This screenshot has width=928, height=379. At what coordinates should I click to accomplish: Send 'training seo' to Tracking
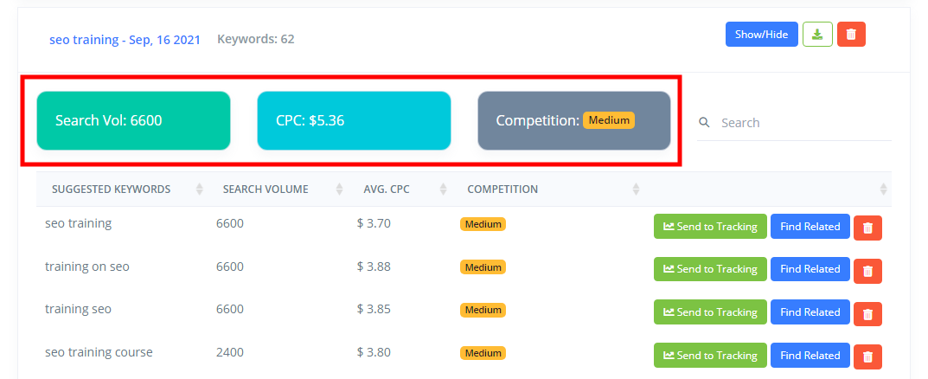click(x=710, y=312)
